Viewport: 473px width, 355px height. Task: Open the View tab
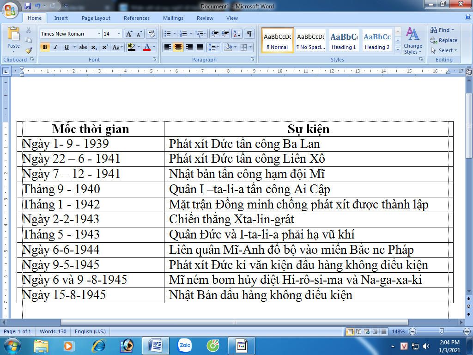tap(232, 18)
